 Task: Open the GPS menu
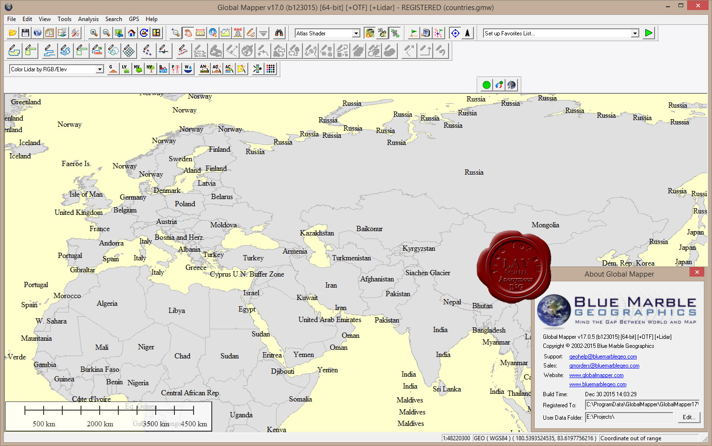point(134,19)
